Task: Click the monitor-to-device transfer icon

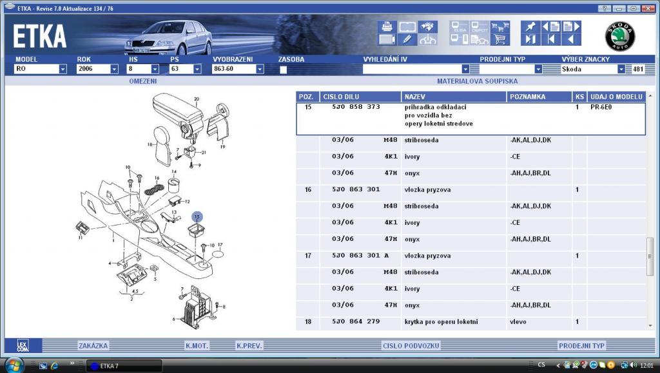Action: tap(459, 39)
